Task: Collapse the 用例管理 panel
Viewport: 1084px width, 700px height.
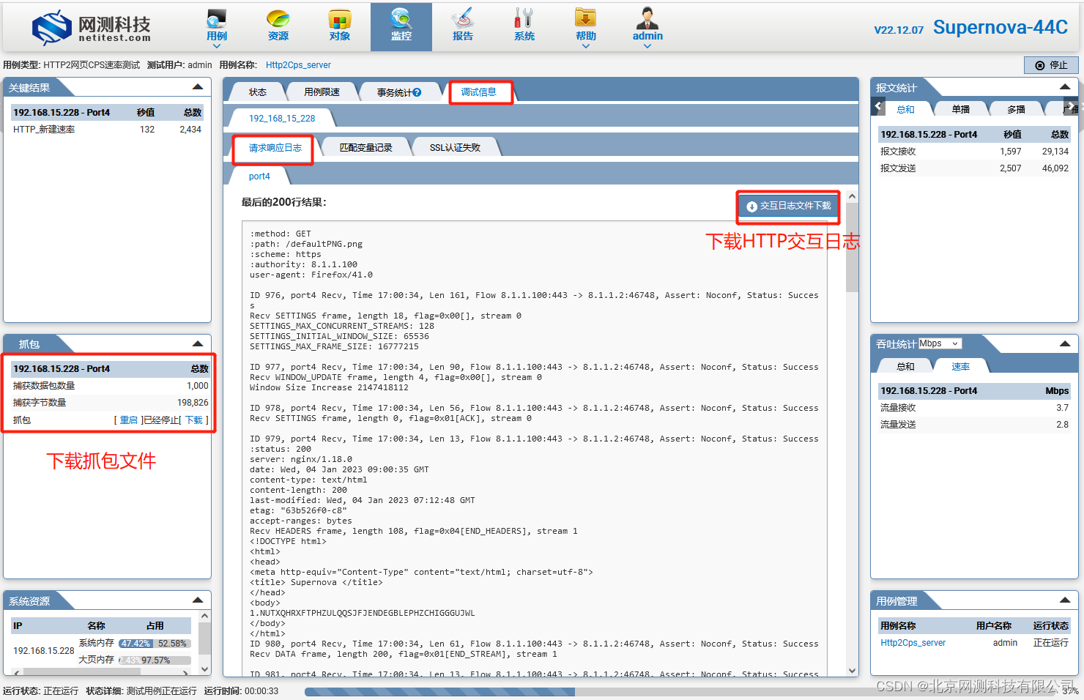Action: point(1065,600)
